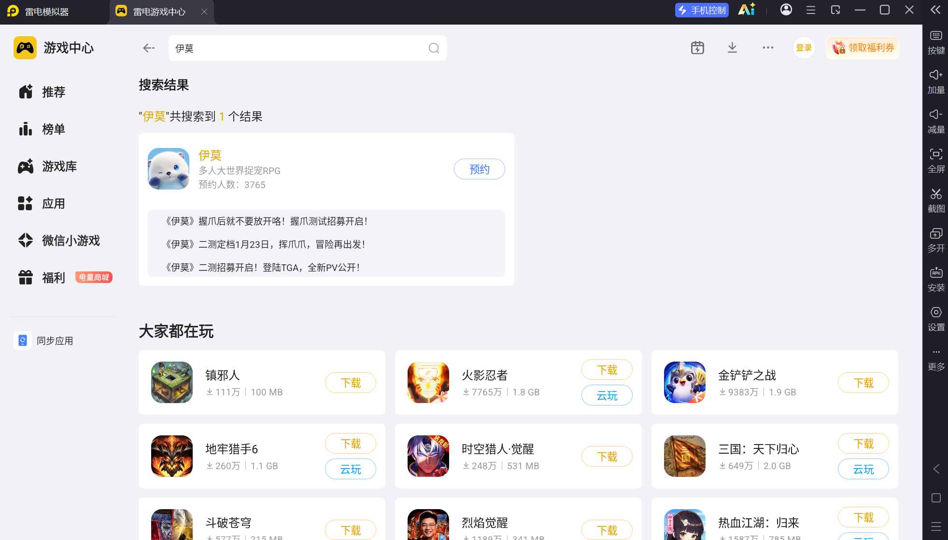Download 斗破苍穹
948x540 pixels.
[x=351, y=530]
